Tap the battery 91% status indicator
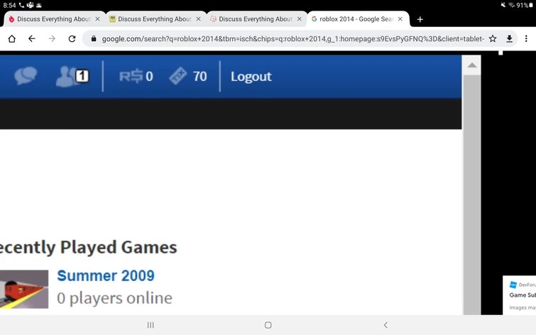This screenshot has width=536, height=335. click(x=525, y=5)
